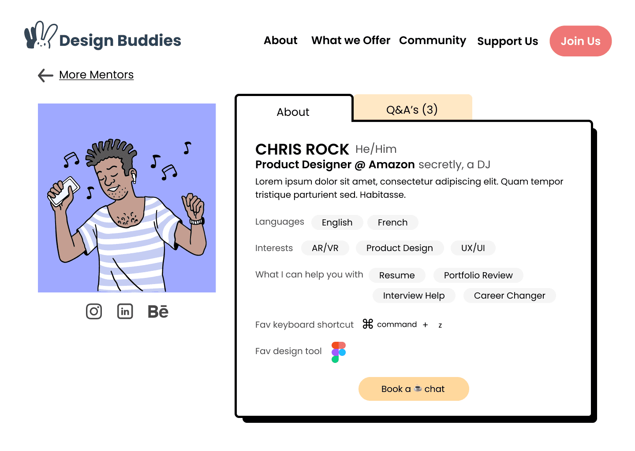Image resolution: width=635 pixels, height=451 pixels.
Task: Click Chris Rock's profile illustration
Action: (127, 198)
